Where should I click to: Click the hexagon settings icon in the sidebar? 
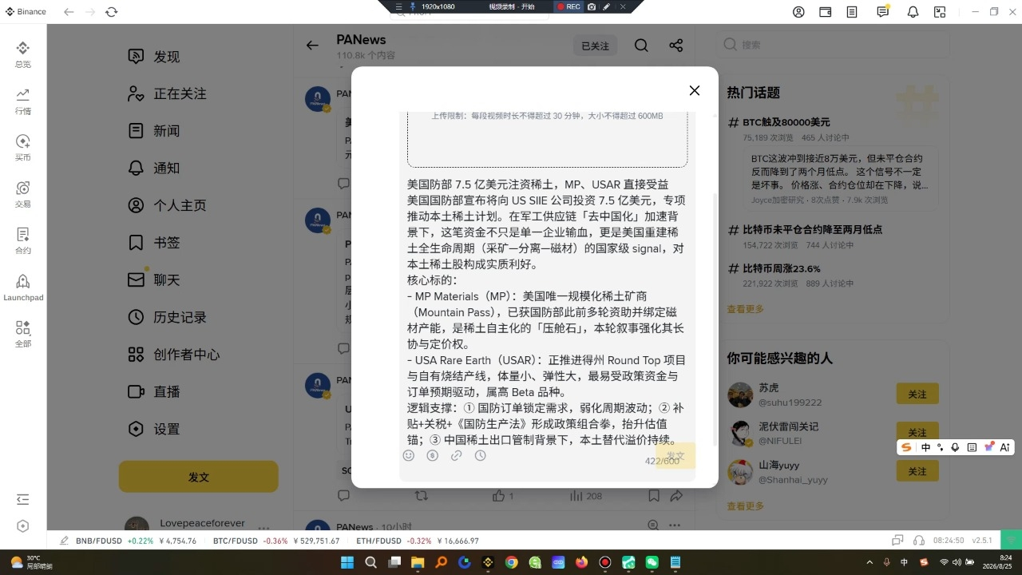click(x=22, y=525)
